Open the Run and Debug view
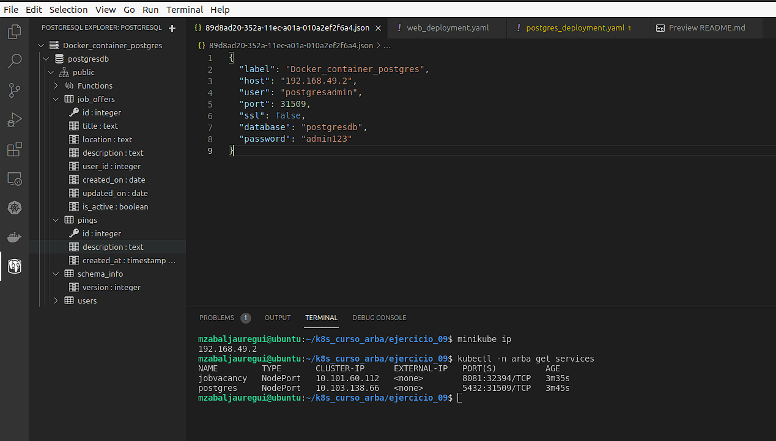776x441 pixels. [14, 120]
